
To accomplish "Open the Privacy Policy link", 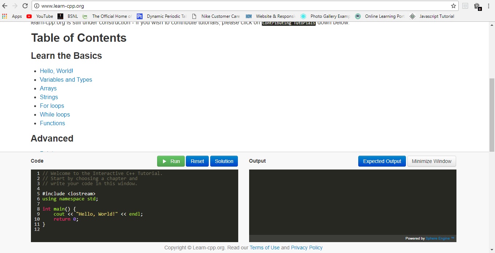I will (x=307, y=248).
